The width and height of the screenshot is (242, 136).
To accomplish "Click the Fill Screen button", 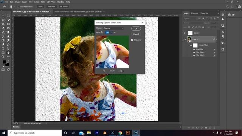I will pyautogui.click(x=64, y=7).
